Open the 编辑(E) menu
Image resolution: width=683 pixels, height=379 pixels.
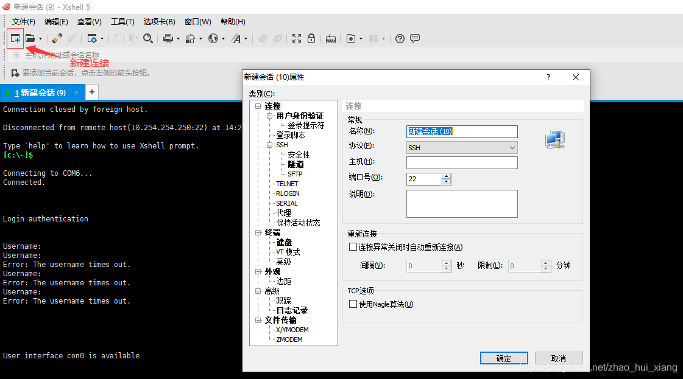click(56, 22)
